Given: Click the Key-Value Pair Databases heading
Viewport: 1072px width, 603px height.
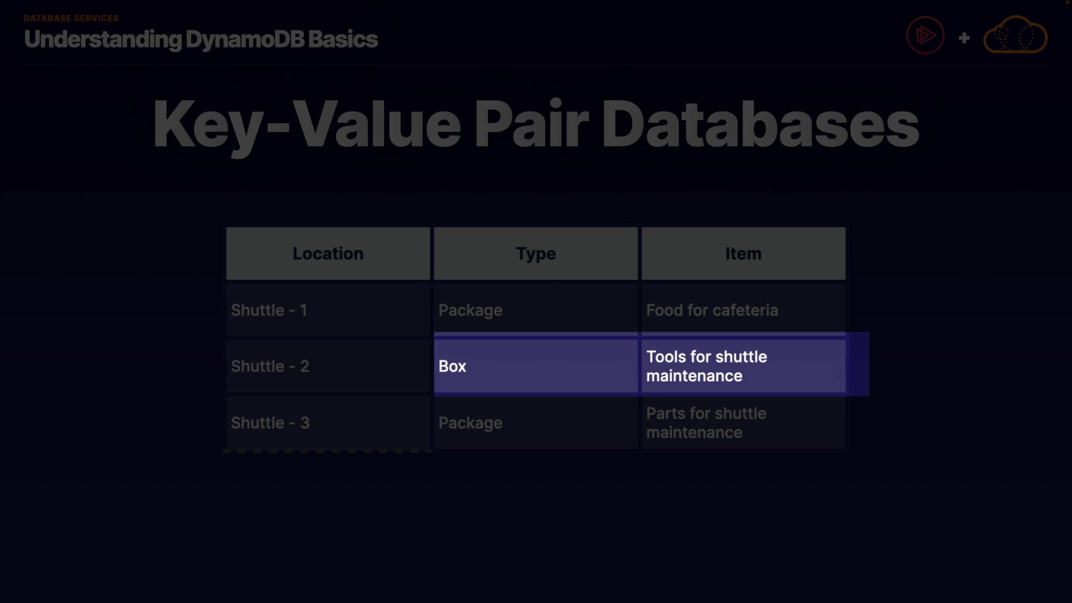Looking at the screenshot, I should (535, 124).
